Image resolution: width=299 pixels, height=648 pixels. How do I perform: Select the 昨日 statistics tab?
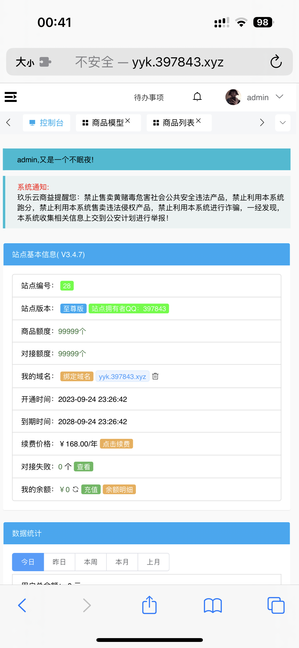[x=59, y=562]
